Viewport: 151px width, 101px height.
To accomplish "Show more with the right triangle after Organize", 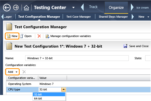I will [132, 7].
